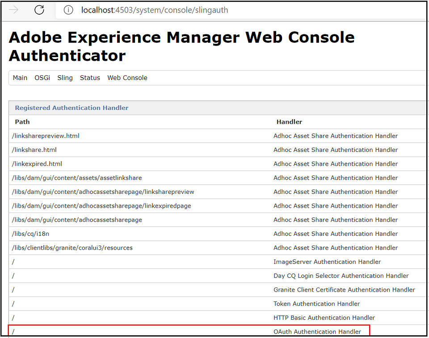This screenshot has height=338, width=429.
Task: Click Token Authentication Handler entry
Action: [x=316, y=304]
